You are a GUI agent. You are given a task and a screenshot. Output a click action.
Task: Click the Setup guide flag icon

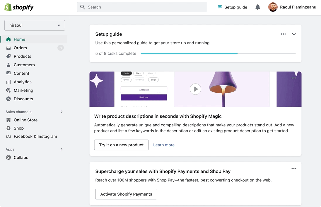220,7
